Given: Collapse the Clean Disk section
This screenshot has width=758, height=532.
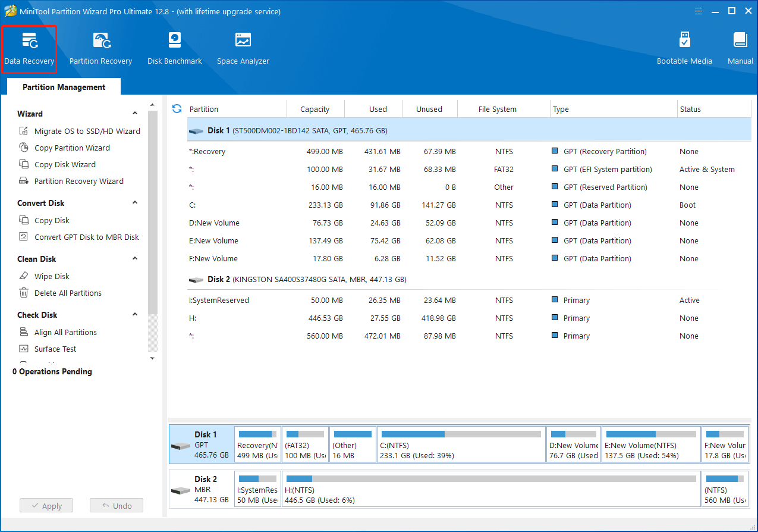Looking at the screenshot, I should (135, 258).
